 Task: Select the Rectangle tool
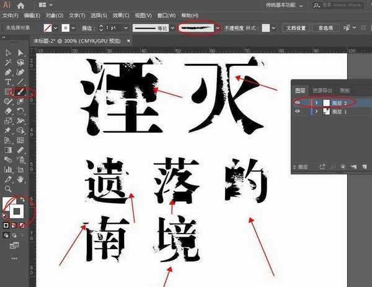(x=8, y=91)
